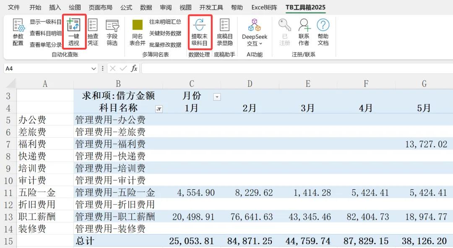This screenshot has height=248, width=453.
Task: Select cell 管理费用-五险一金
Action: 118,193
